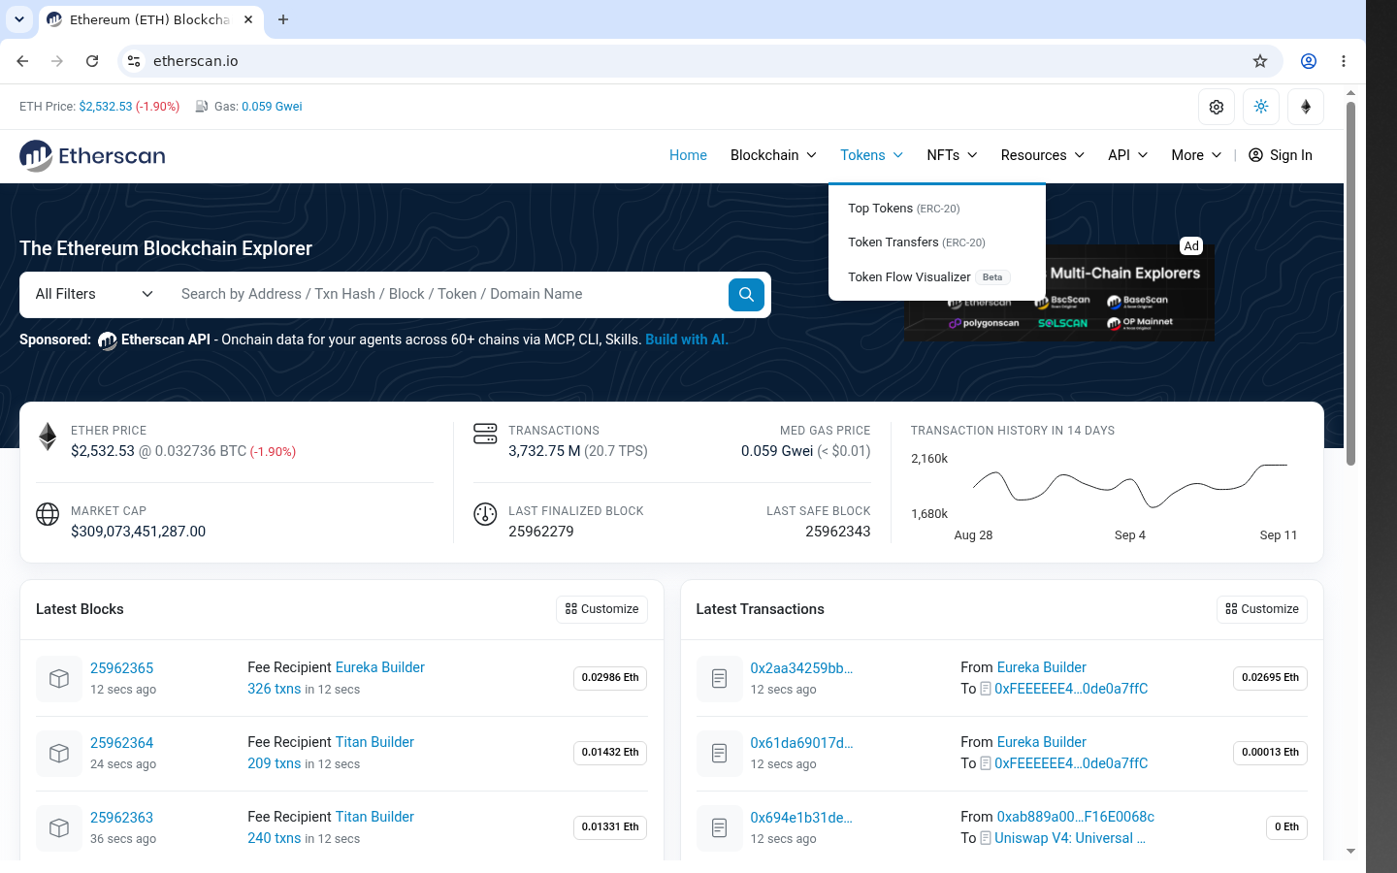Focus the address/txn hash search field
The height and width of the screenshot is (873, 1397).
448,294
